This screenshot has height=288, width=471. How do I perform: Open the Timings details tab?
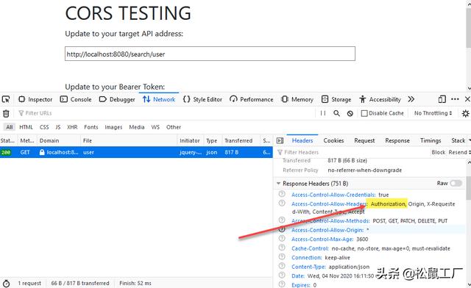click(x=431, y=140)
